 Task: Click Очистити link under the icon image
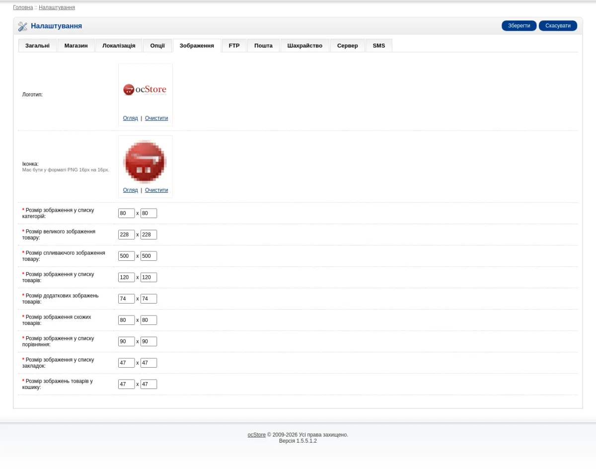point(156,190)
